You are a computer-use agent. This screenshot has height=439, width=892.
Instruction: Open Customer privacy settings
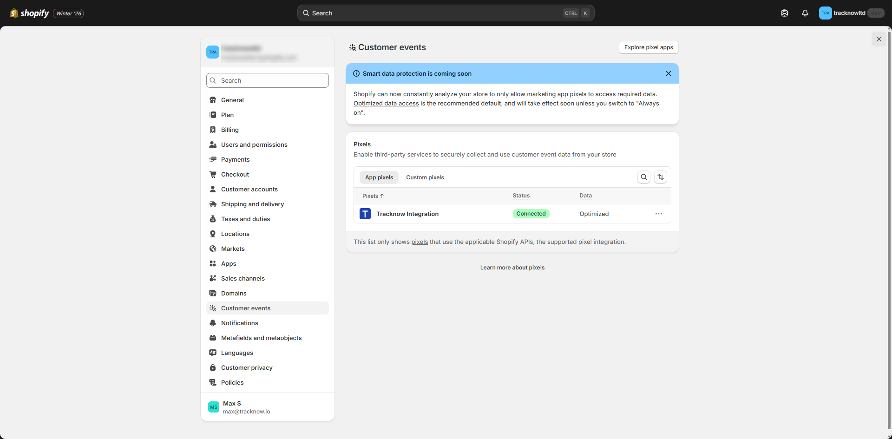pyautogui.click(x=246, y=367)
